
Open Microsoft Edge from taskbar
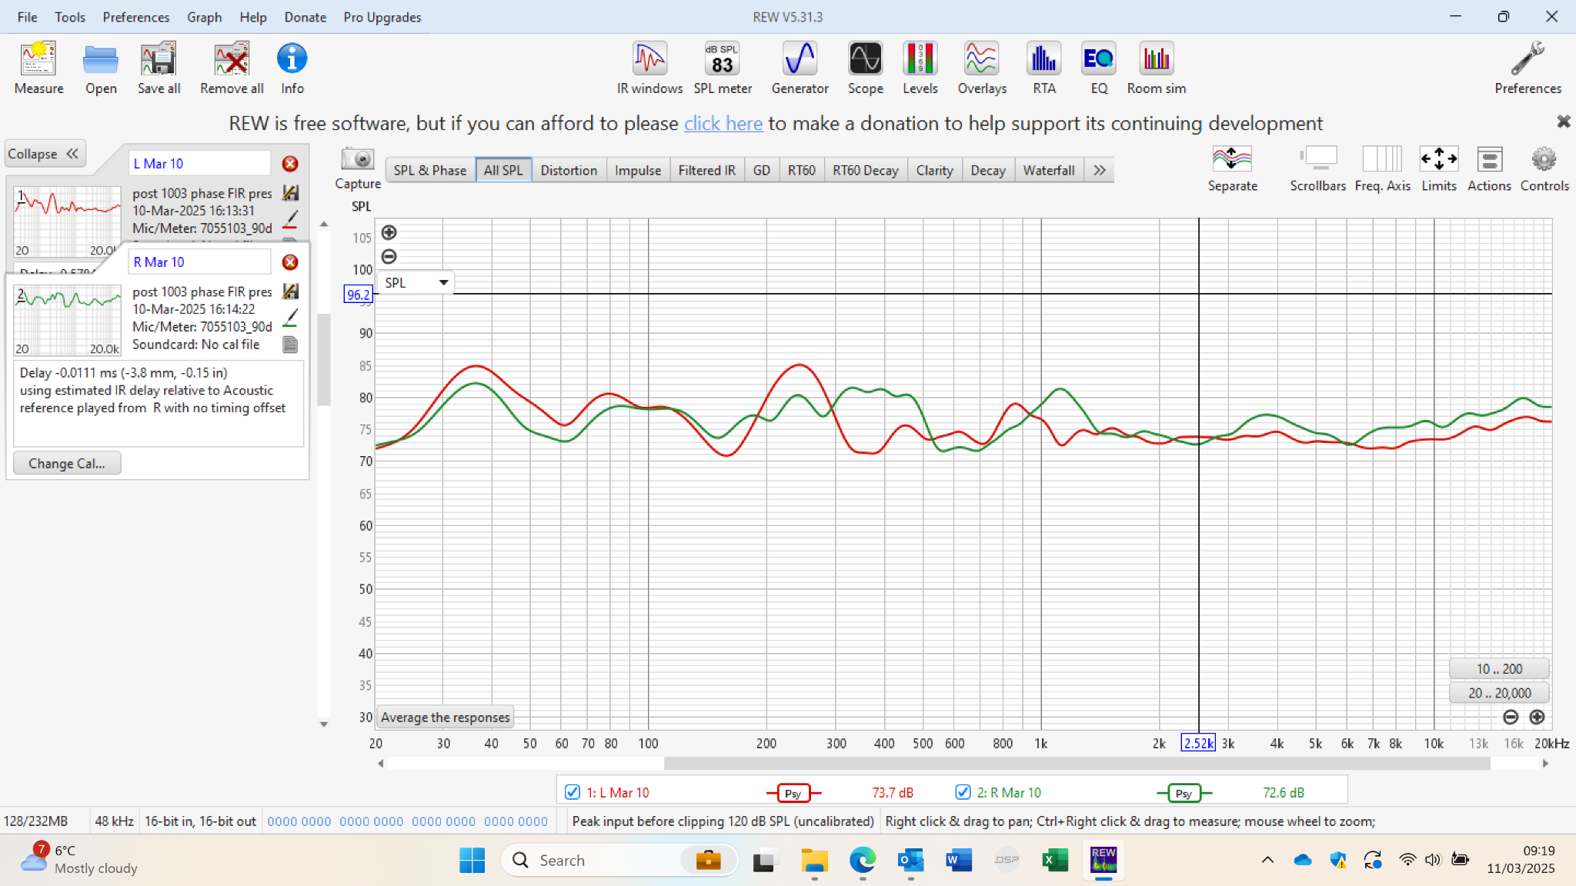pos(863,860)
